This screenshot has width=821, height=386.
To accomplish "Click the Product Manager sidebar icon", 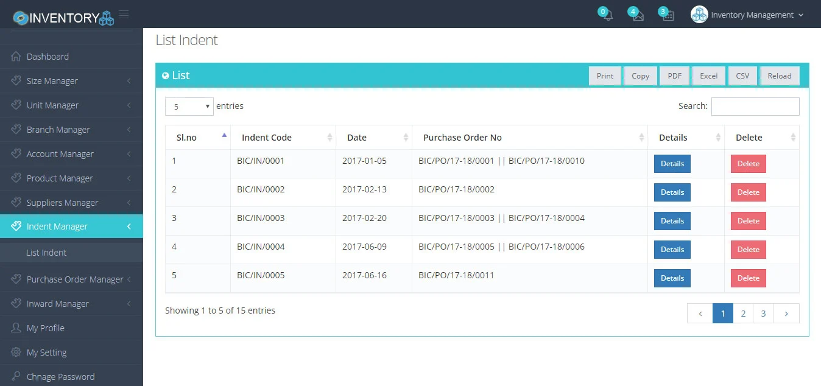I will [x=16, y=178].
